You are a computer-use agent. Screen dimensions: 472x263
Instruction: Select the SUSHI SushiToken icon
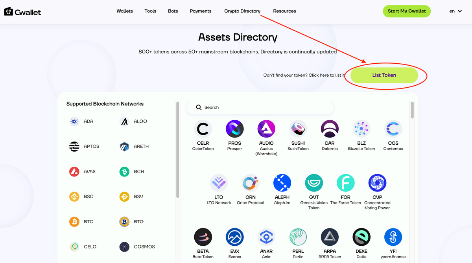click(x=298, y=129)
